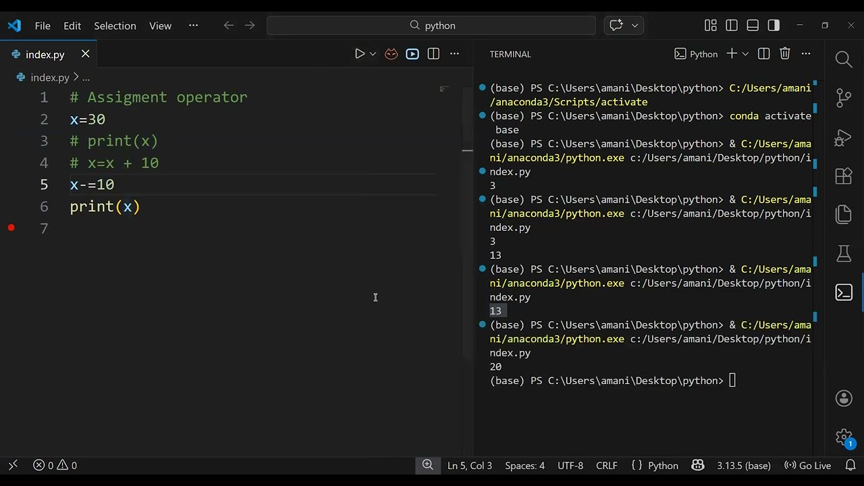Click the zoom magnifier in status bar
This screenshot has height=486, width=864.
coord(427,465)
